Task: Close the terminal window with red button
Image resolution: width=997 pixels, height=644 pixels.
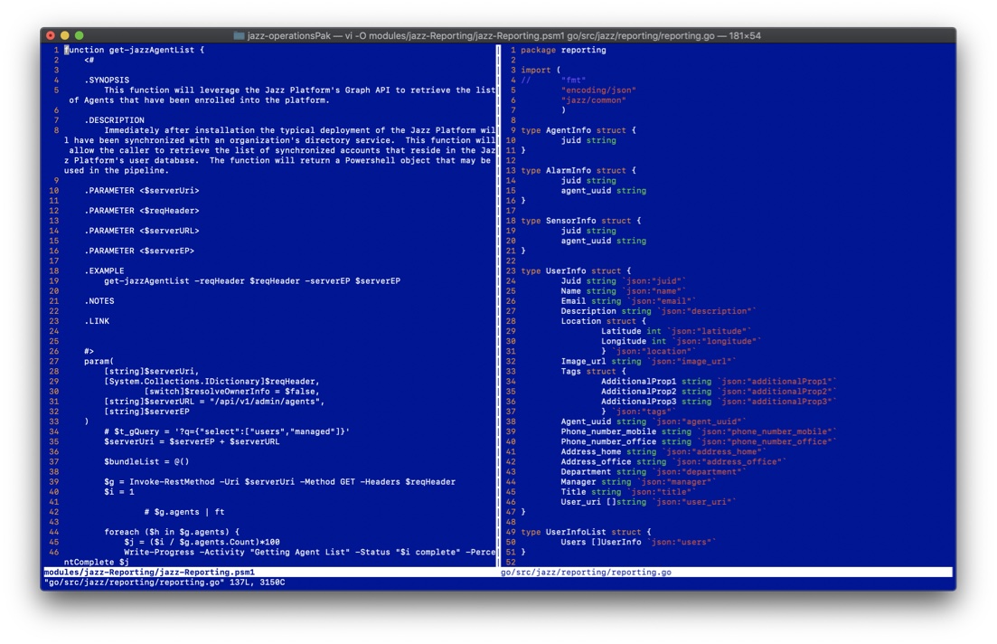Action: point(51,35)
